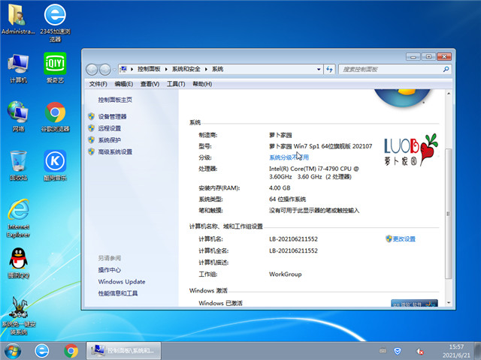Open the 帮助(H) menu

pyautogui.click(x=202, y=84)
